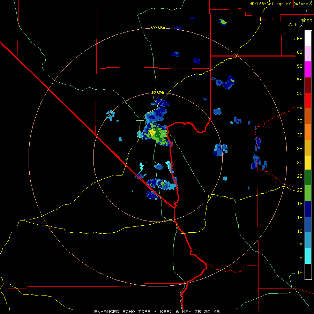The width and height of the screenshot is (314, 314).
Task: Click the medium blue 10-14 kft swatch
Action: (x=308, y=224)
